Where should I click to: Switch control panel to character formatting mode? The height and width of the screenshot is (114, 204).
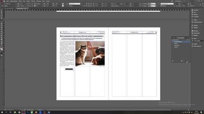(3, 4)
